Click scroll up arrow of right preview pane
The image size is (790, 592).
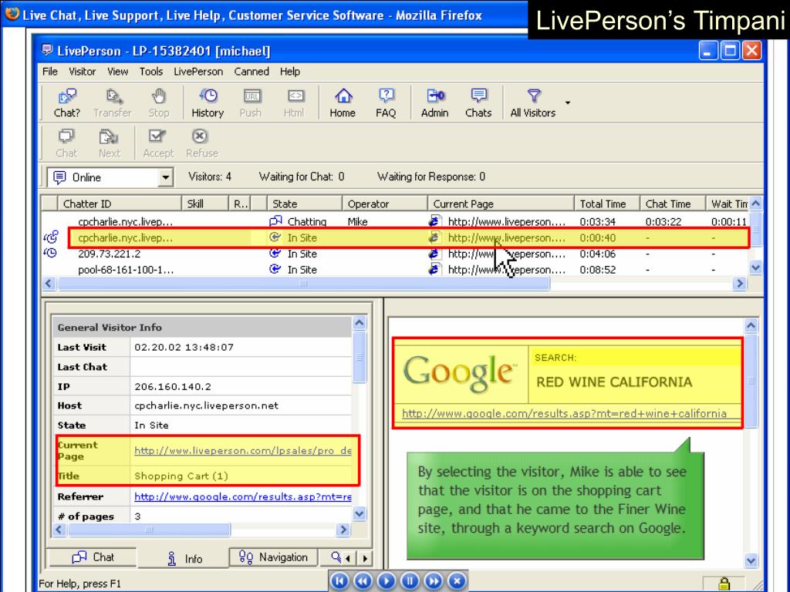751,326
